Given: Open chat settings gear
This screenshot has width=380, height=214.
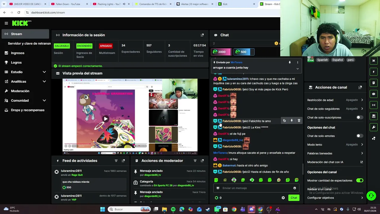Looking at the screenshot, I should coord(283,198).
